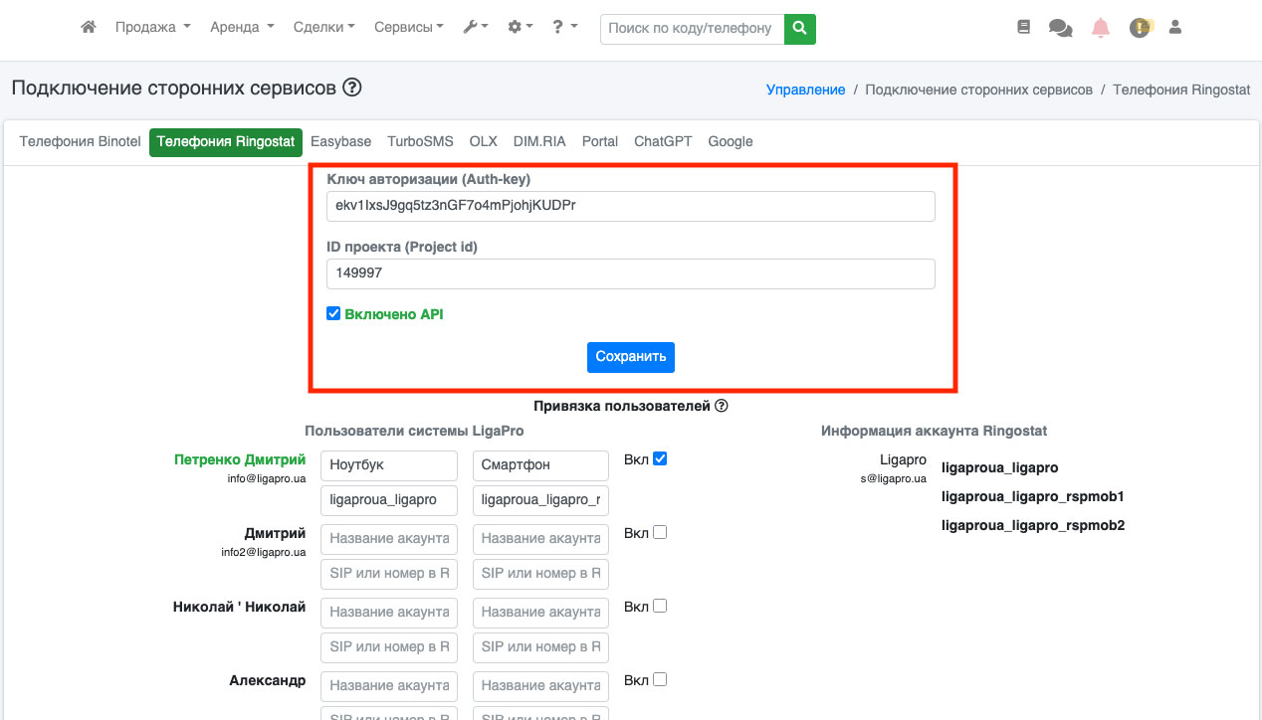Click the ligaproua_ligapro_rspmob1 text
Viewport: 1262px width, 720px height.
click(1033, 496)
